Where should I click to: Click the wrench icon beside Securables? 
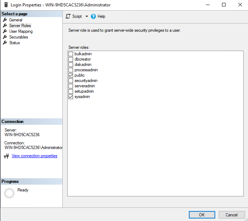tap(5, 37)
